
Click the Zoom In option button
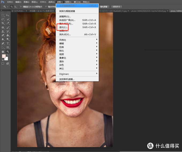12,7
